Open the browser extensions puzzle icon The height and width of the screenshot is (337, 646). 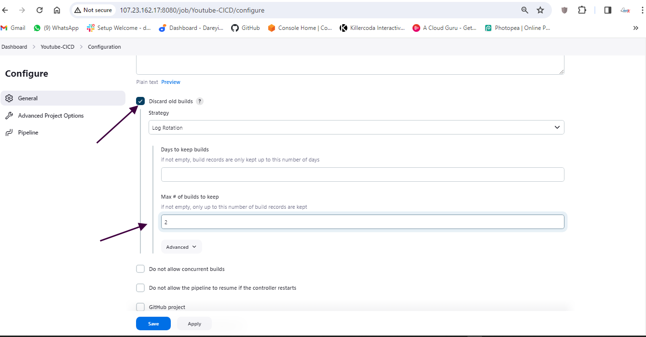click(582, 10)
